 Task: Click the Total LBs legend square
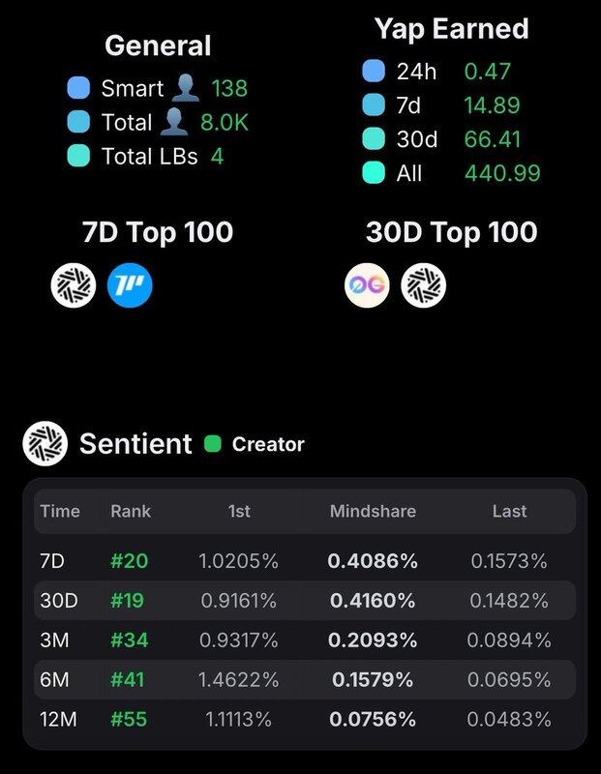coord(79,156)
